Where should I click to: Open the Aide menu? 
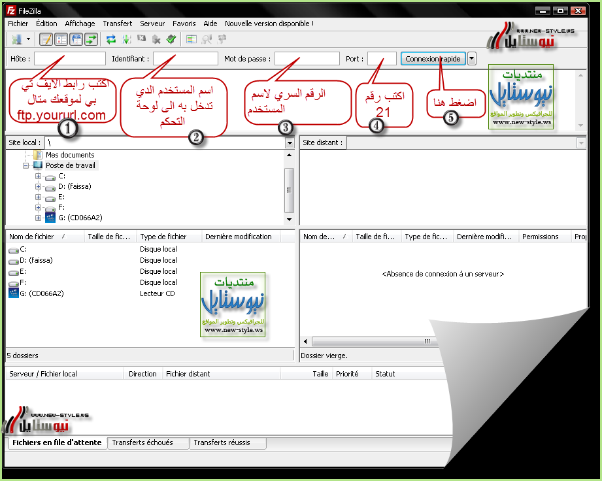[210, 24]
